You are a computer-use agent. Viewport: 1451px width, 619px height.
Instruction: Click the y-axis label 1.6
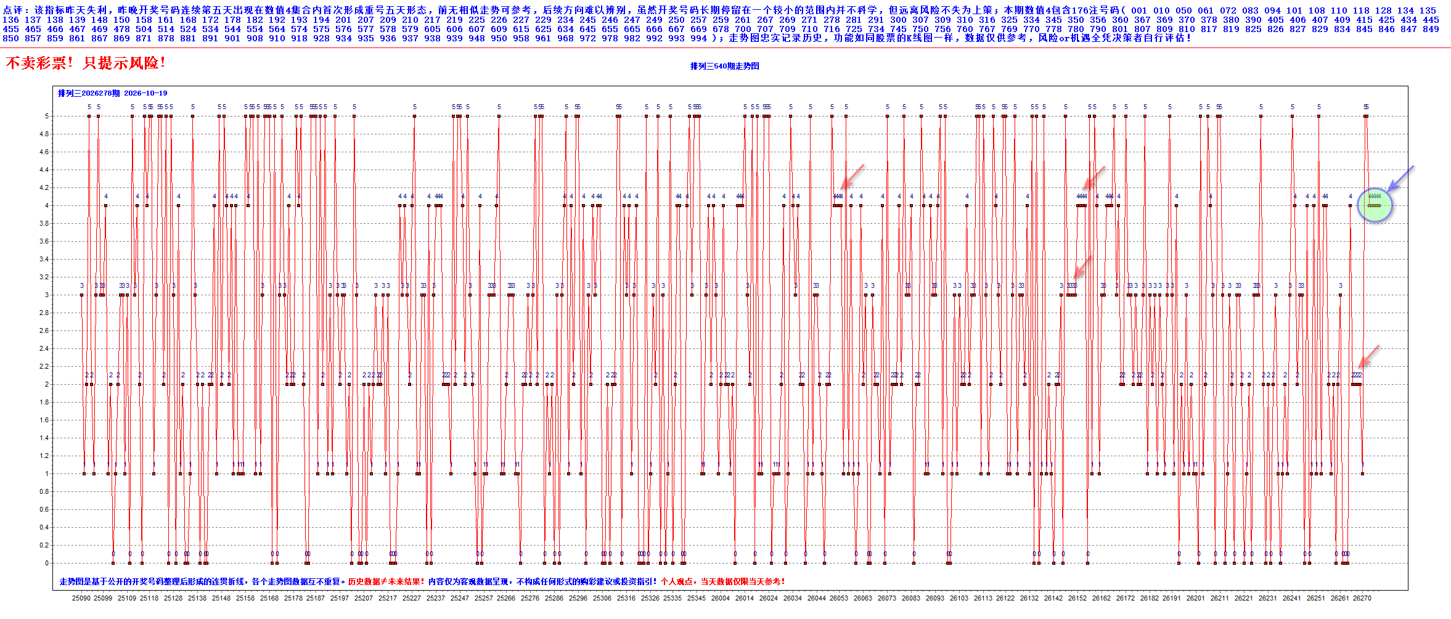coord(44,420)
